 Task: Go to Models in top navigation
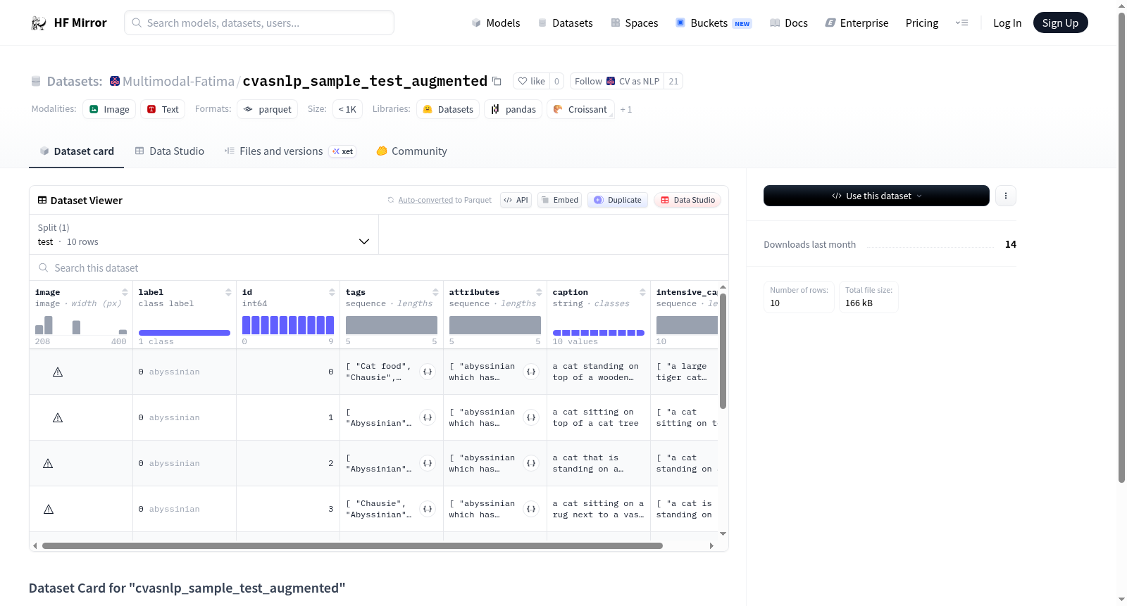click(496, 23)
